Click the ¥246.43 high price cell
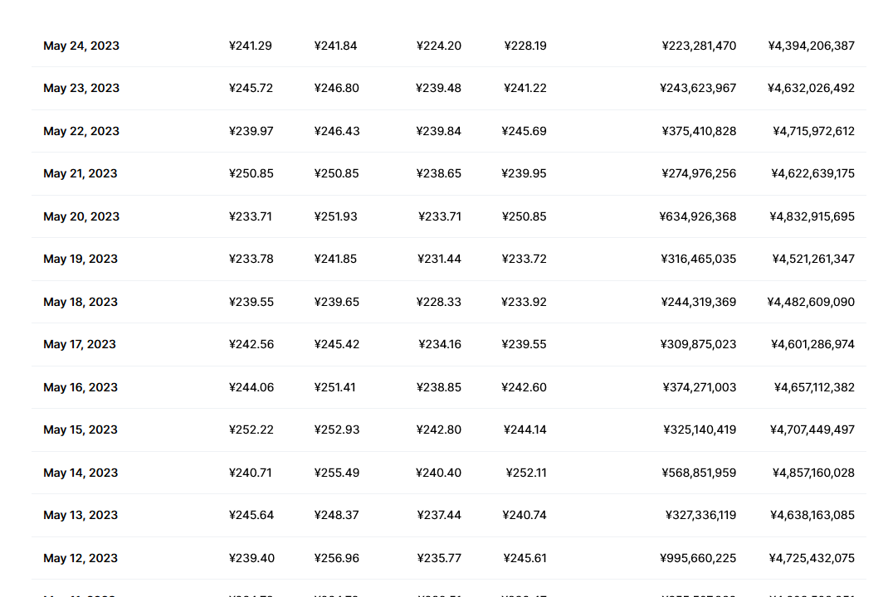 coord(336,131)
